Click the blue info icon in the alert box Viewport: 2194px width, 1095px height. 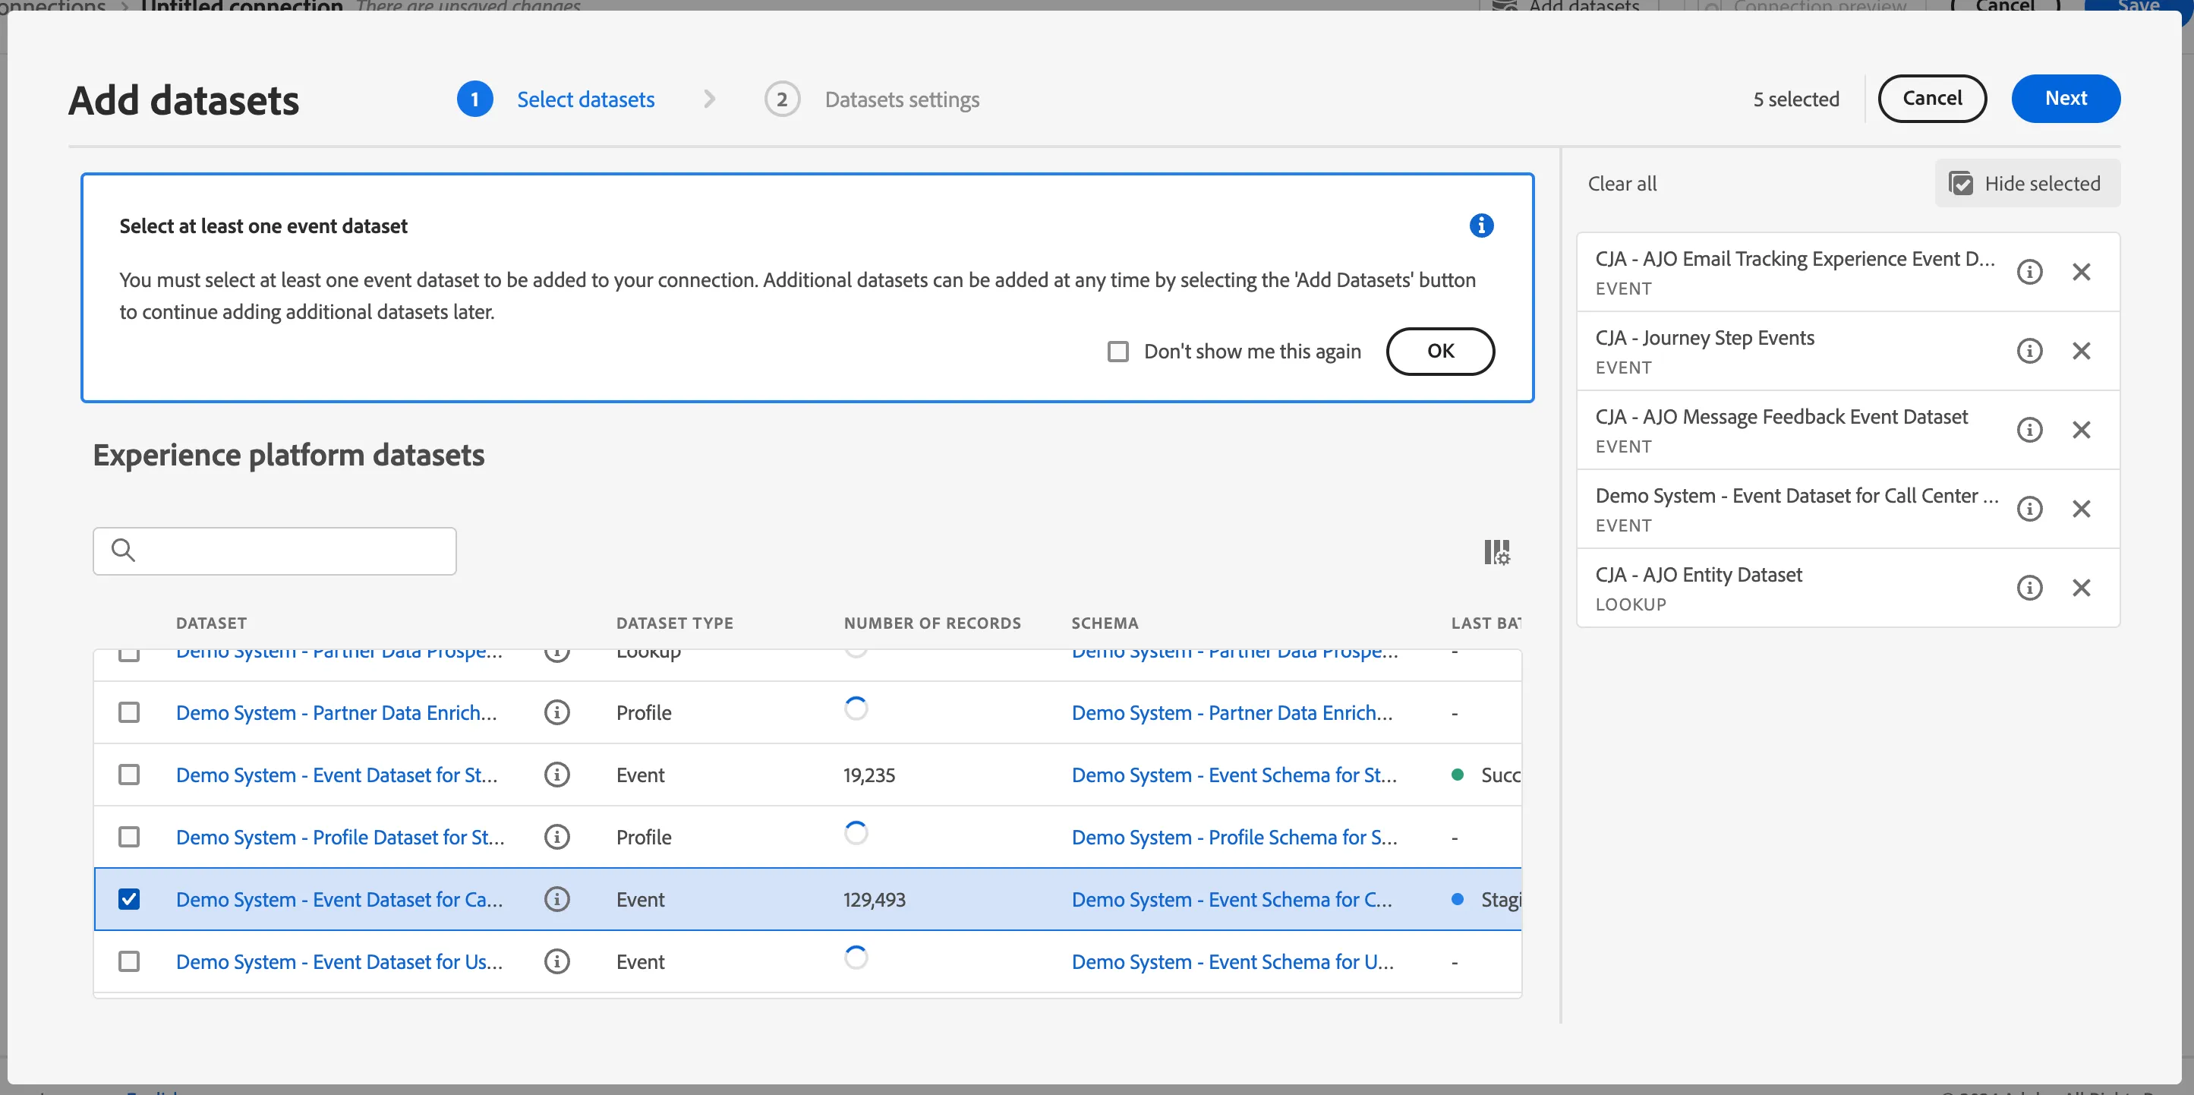pyautogui.click(x=1481, y=225)
